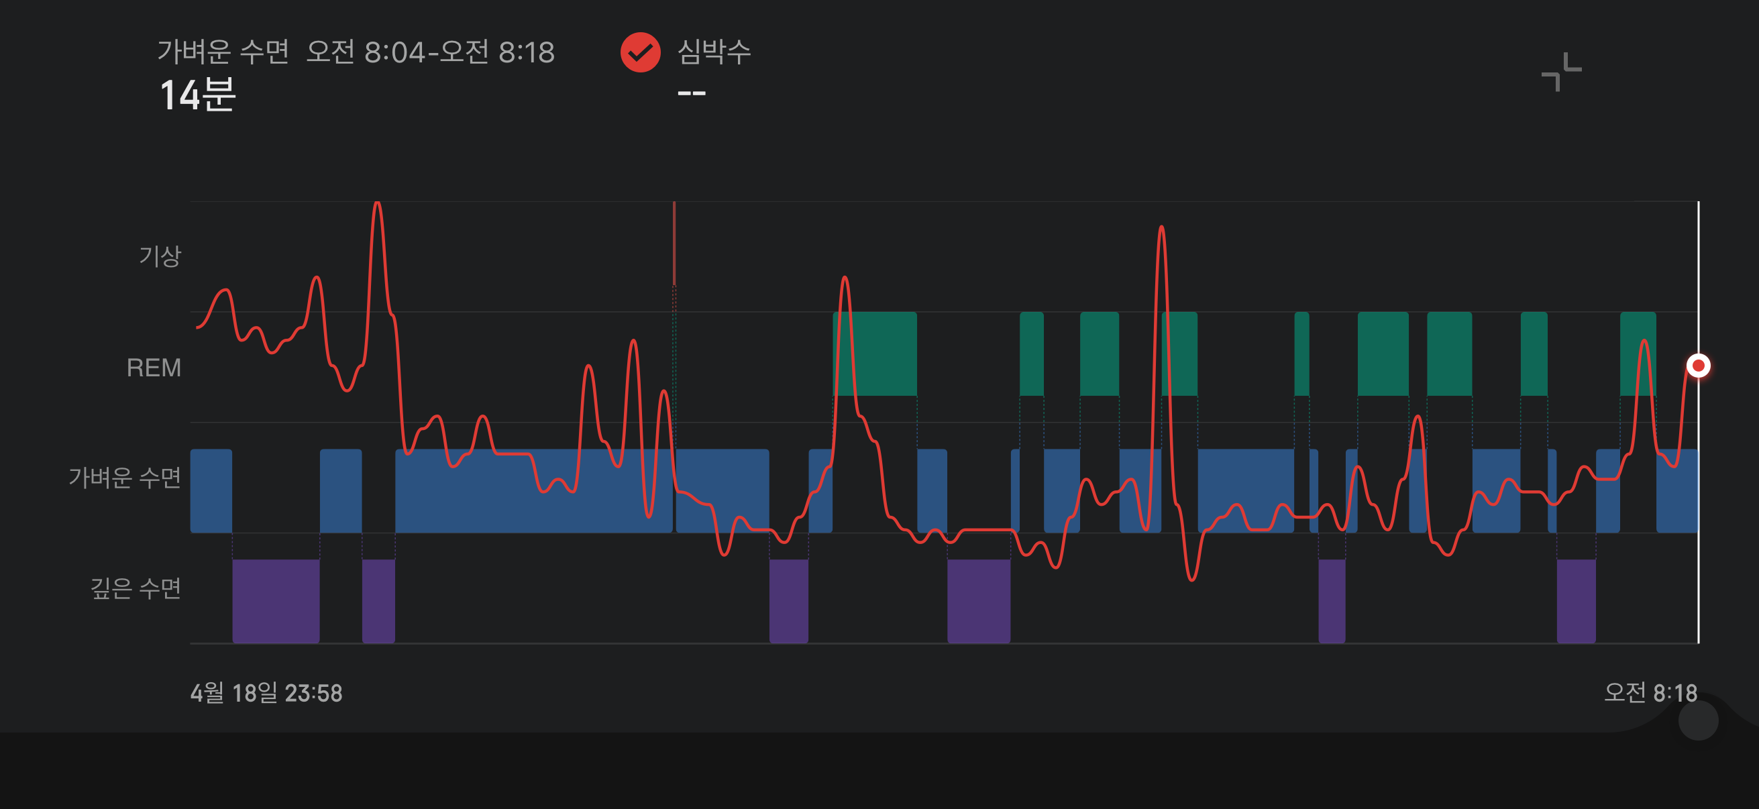The height and width of the screenshot is (809, 1759).
Task: Tap the dark floating circle at bottom right
Action: tap(1697, 720)
